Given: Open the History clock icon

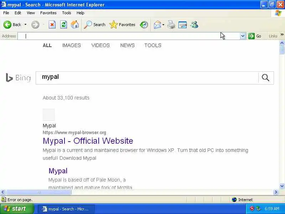Looking at the screenshot, I should click(x=144, y=25).
